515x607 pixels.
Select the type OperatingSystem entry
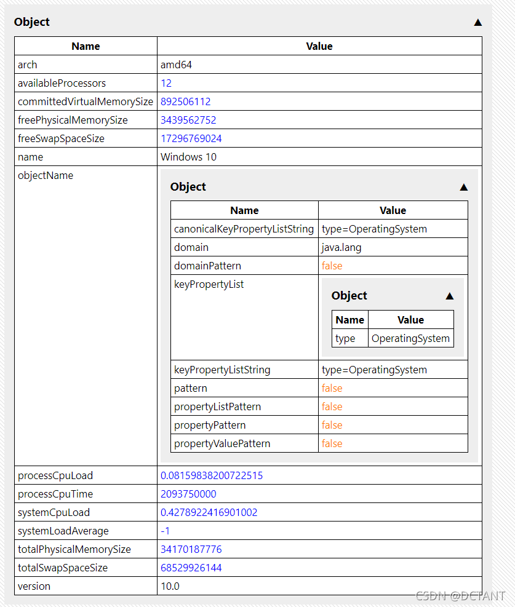coord(410,338)
